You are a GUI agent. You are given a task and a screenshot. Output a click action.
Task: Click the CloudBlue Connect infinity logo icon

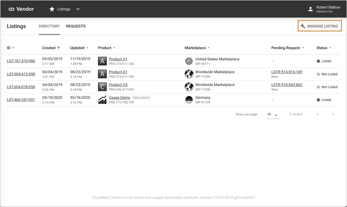12,9
